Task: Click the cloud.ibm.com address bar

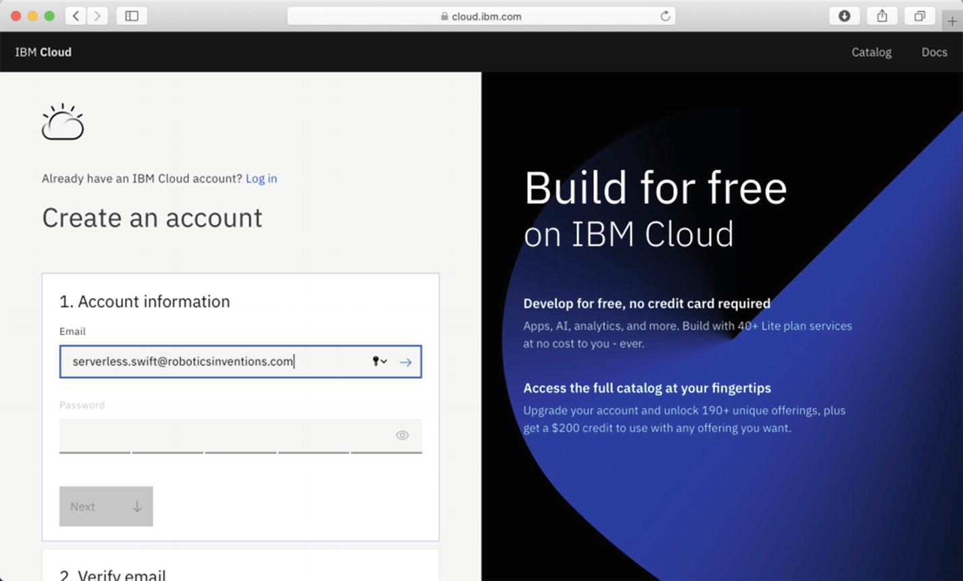Action: (x=481, y=16)
